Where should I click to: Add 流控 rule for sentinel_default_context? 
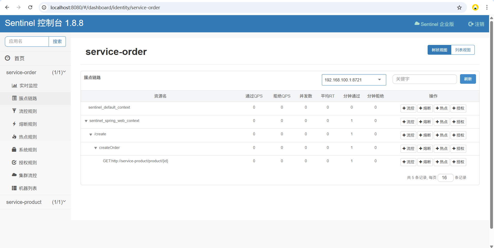408,108
